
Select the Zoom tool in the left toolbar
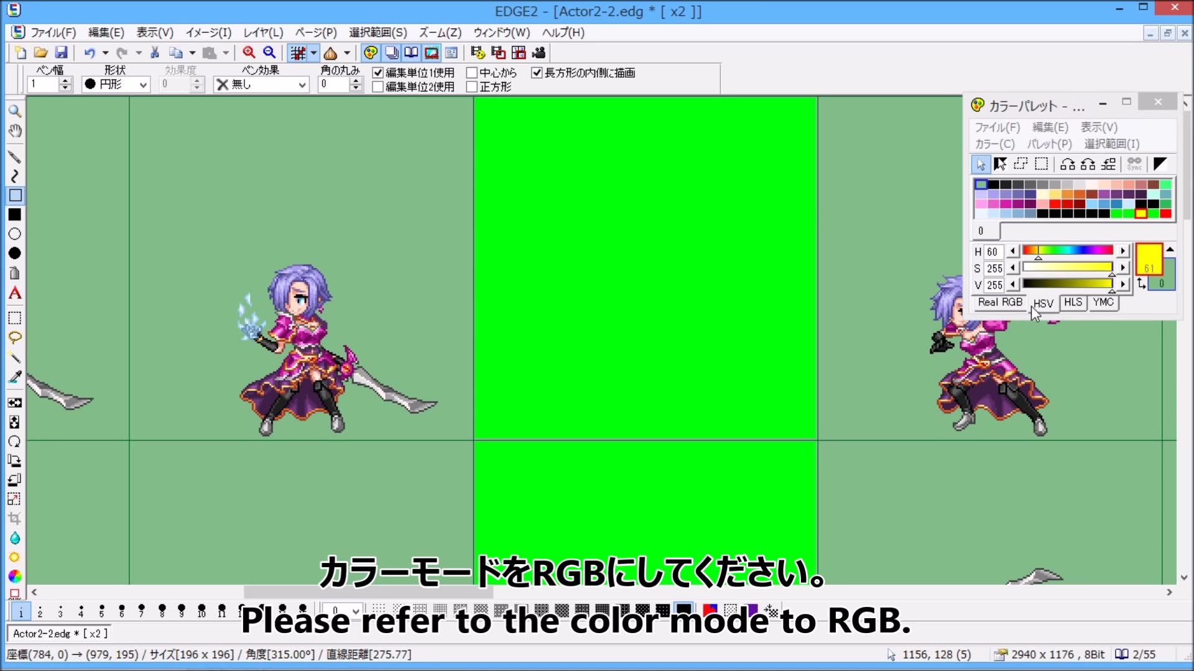[x=15, y=111]
